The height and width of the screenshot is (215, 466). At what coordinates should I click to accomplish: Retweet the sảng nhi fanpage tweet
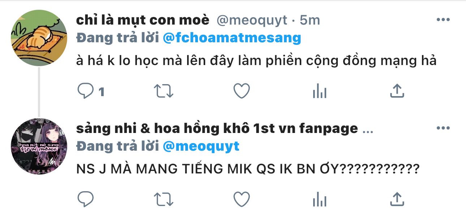coord(164,199)
